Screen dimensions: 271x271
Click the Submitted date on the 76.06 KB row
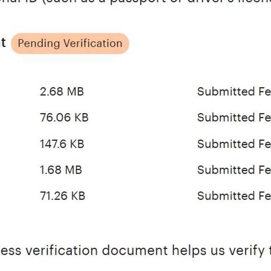234,118
